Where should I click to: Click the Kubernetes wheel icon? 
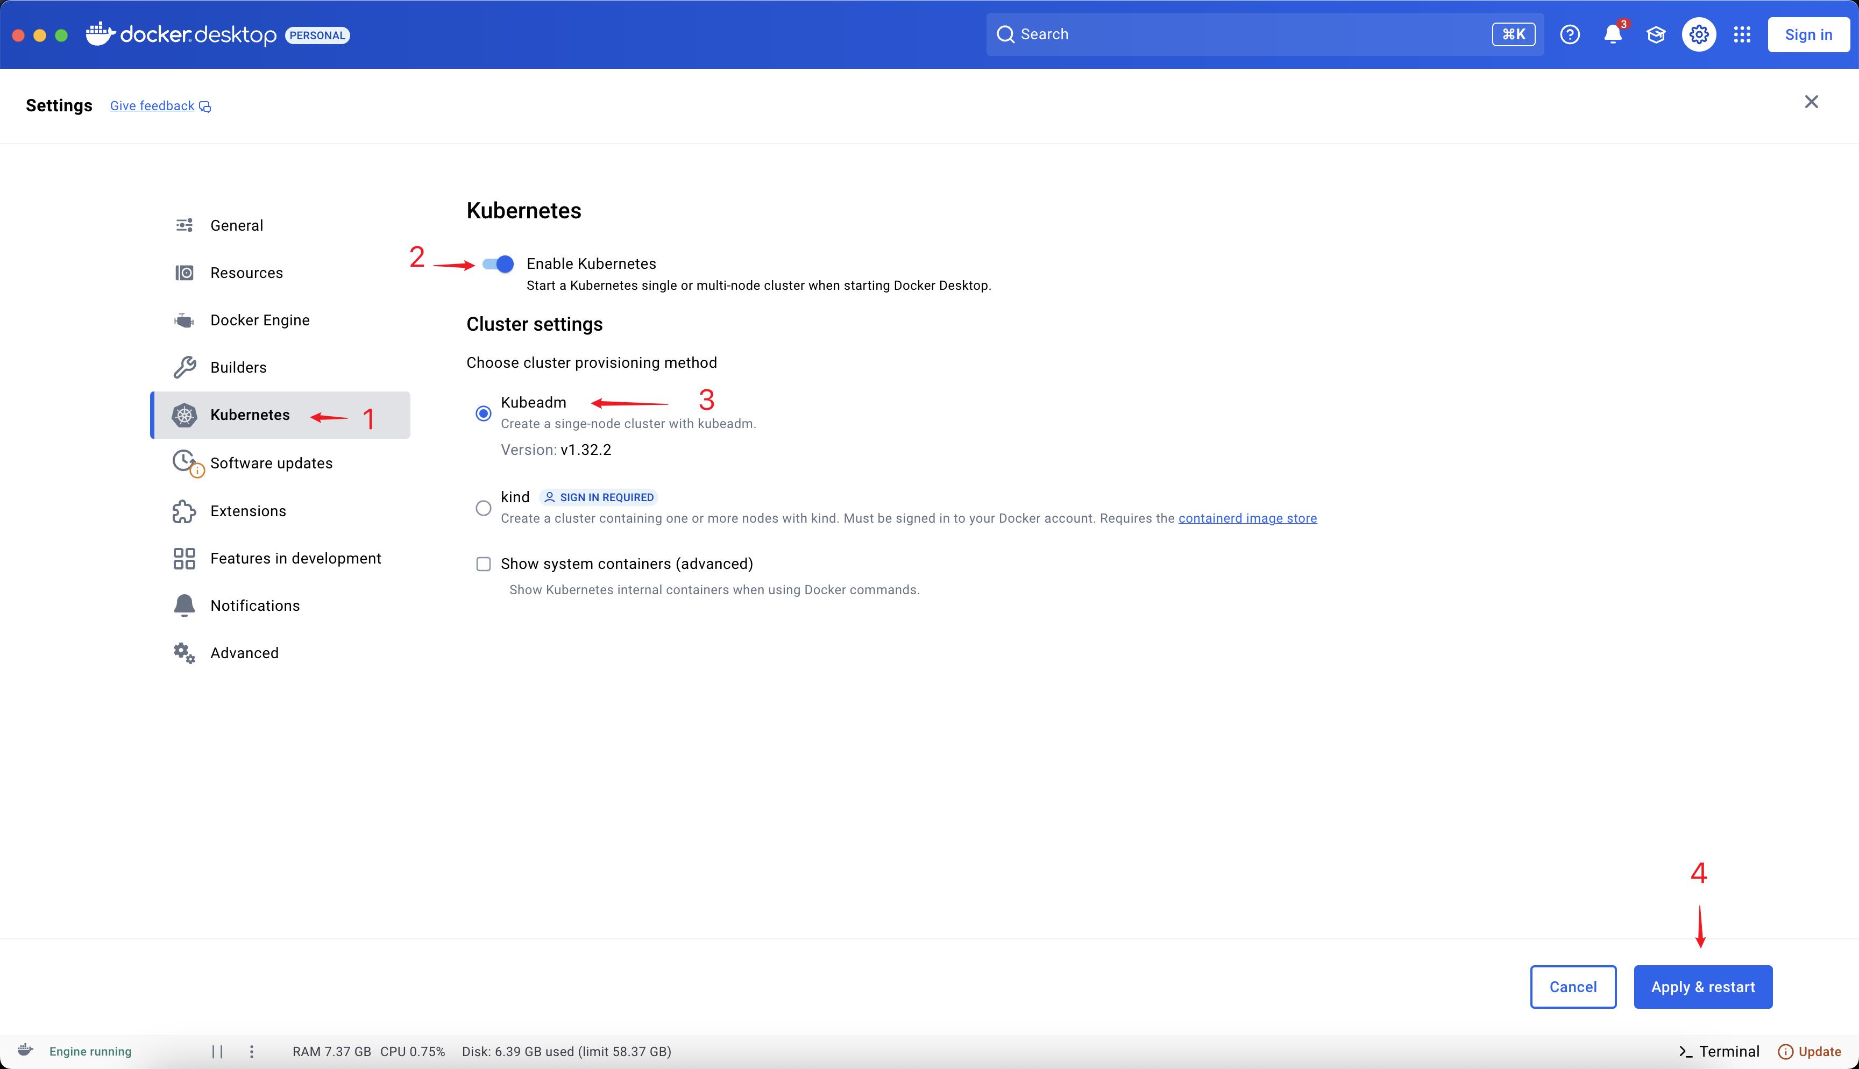click(185, 416)
